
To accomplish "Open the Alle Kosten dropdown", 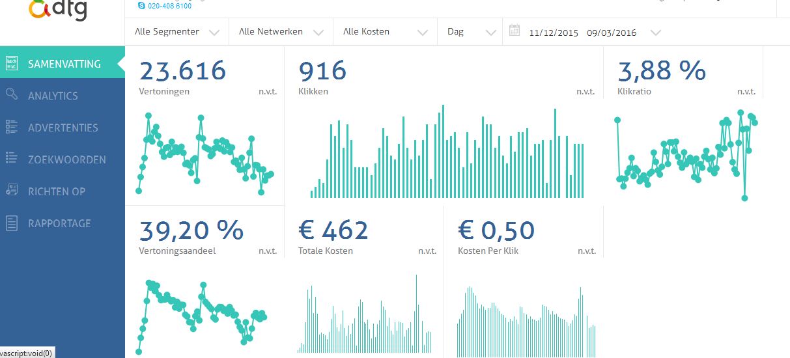I will coord(386,32).
